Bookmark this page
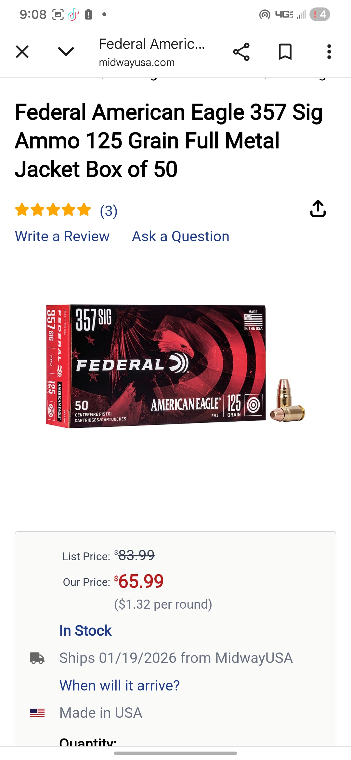The width and height of the screenshot is (351, 760). click(x=285, y=52)
